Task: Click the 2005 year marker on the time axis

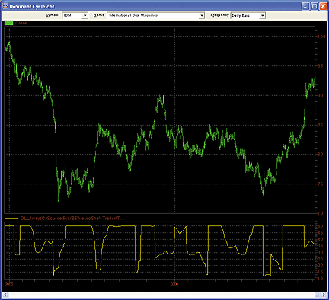Action: (x=9, y=284)
